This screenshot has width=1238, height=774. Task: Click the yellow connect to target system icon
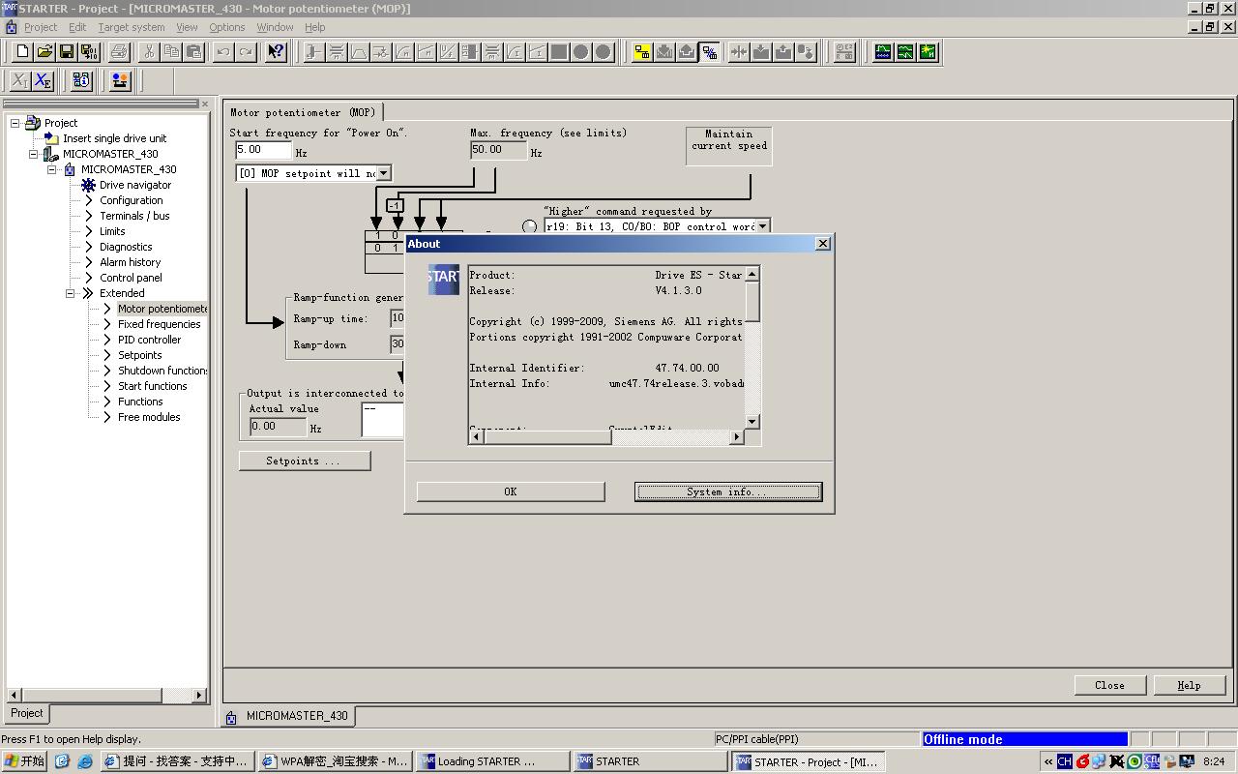click(x=641, y=52)
